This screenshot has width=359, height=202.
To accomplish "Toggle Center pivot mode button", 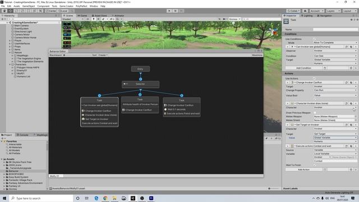I will pos(51,11).
